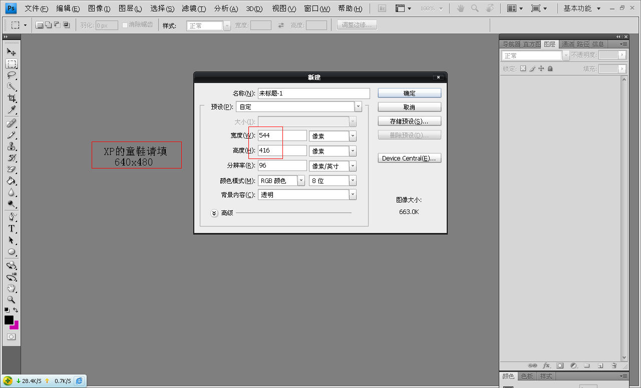This screenshot has width=641, height=388.
Task: Select the Horizontal Type tool
Action: pyautogui.click(x=12, y=228)
